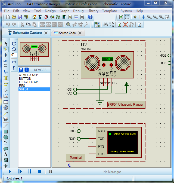Close the Schematic Capture tab
The height and width of the screenshot is (183, 174).
pyautogui.click(x=46, y=33)
